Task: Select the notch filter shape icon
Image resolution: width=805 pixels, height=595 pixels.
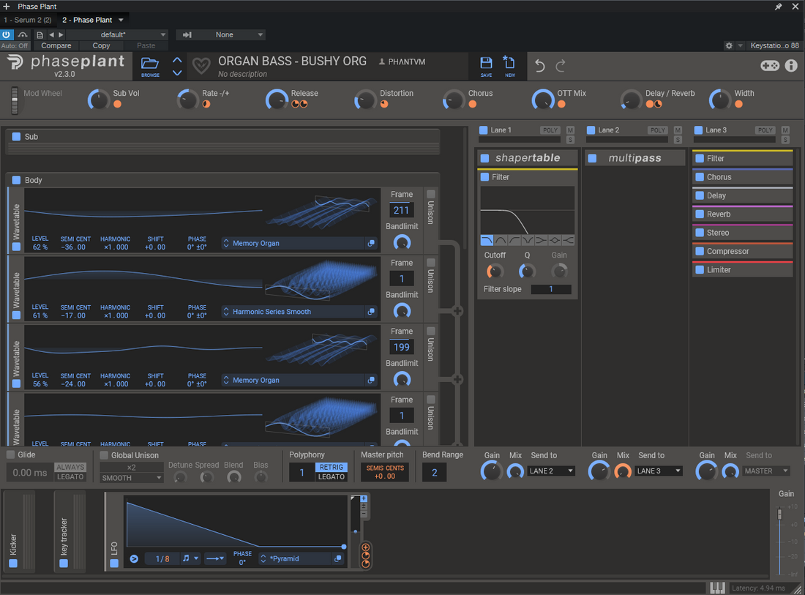Action: pyautogui.click(x=527, y=240)
